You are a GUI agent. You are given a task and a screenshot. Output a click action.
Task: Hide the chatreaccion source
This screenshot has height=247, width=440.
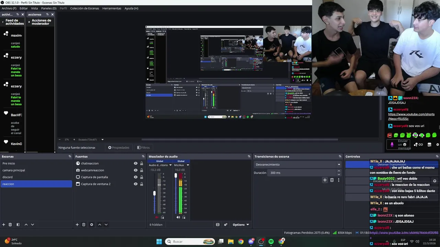[x=136, y=163]
